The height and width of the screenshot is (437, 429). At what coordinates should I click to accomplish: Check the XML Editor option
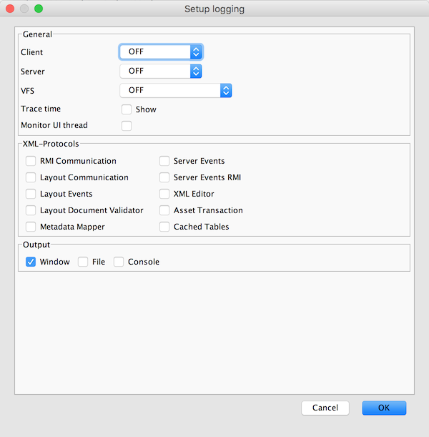tap(164, 194)
